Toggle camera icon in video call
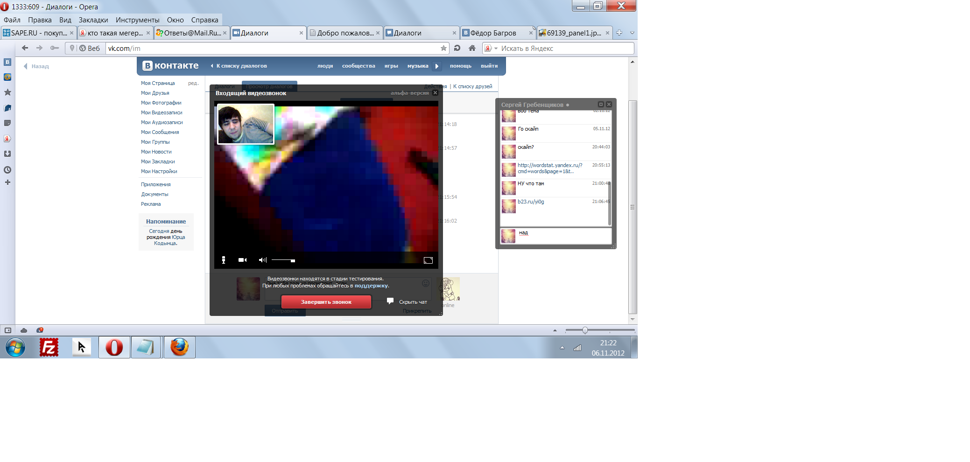Image resolution: width=970 pixels, height=462 pixels. click(x=242, y=260)
